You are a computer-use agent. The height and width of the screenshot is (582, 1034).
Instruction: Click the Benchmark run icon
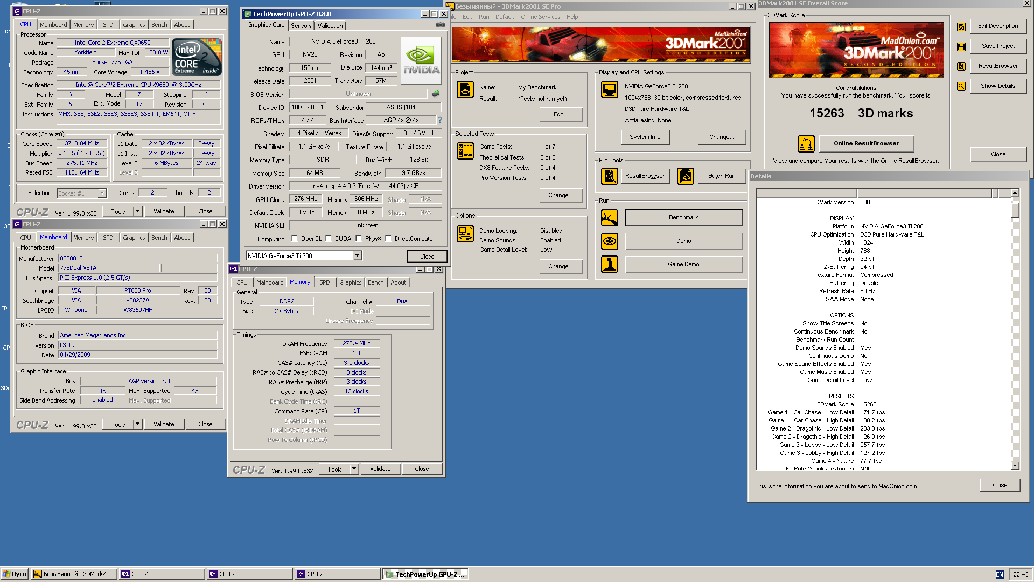[x=610, y=218]
